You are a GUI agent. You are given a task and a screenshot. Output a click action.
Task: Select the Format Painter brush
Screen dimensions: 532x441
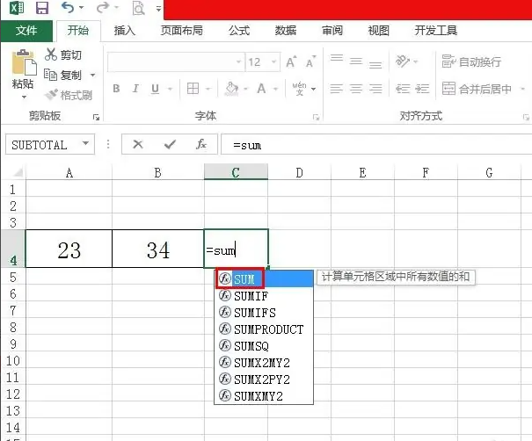[69, 95]
